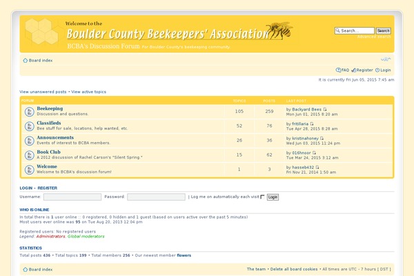Click The team footer link
The height and width of the screenshot is (276, 414).
tap(257, 269)
